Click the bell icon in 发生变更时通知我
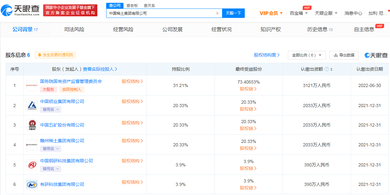This screenshot has height=195, width=390. (40, 55)
